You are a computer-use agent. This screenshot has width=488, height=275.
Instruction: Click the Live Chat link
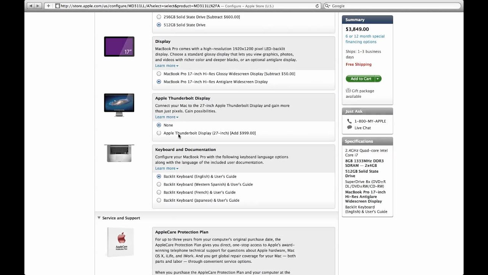coord(363,128)
